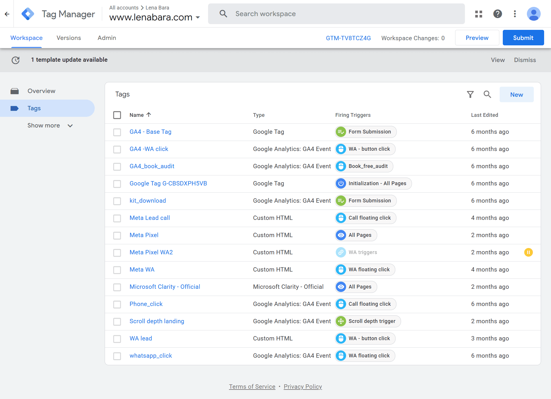
Task: Open the Privacy Policy link
Action: [303, 387]
